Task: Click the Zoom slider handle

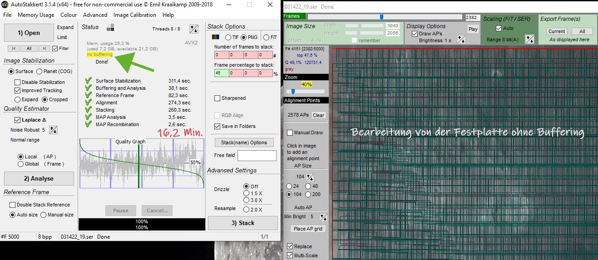Action: 293,91
